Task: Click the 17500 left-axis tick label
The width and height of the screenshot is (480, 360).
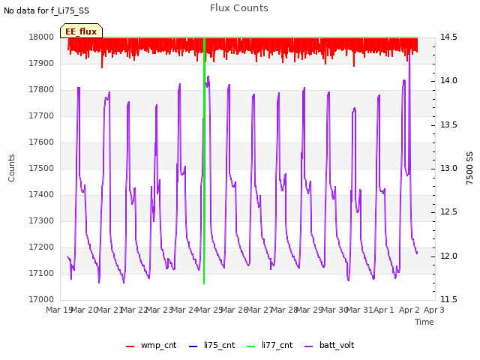Action: coord(41,168)
